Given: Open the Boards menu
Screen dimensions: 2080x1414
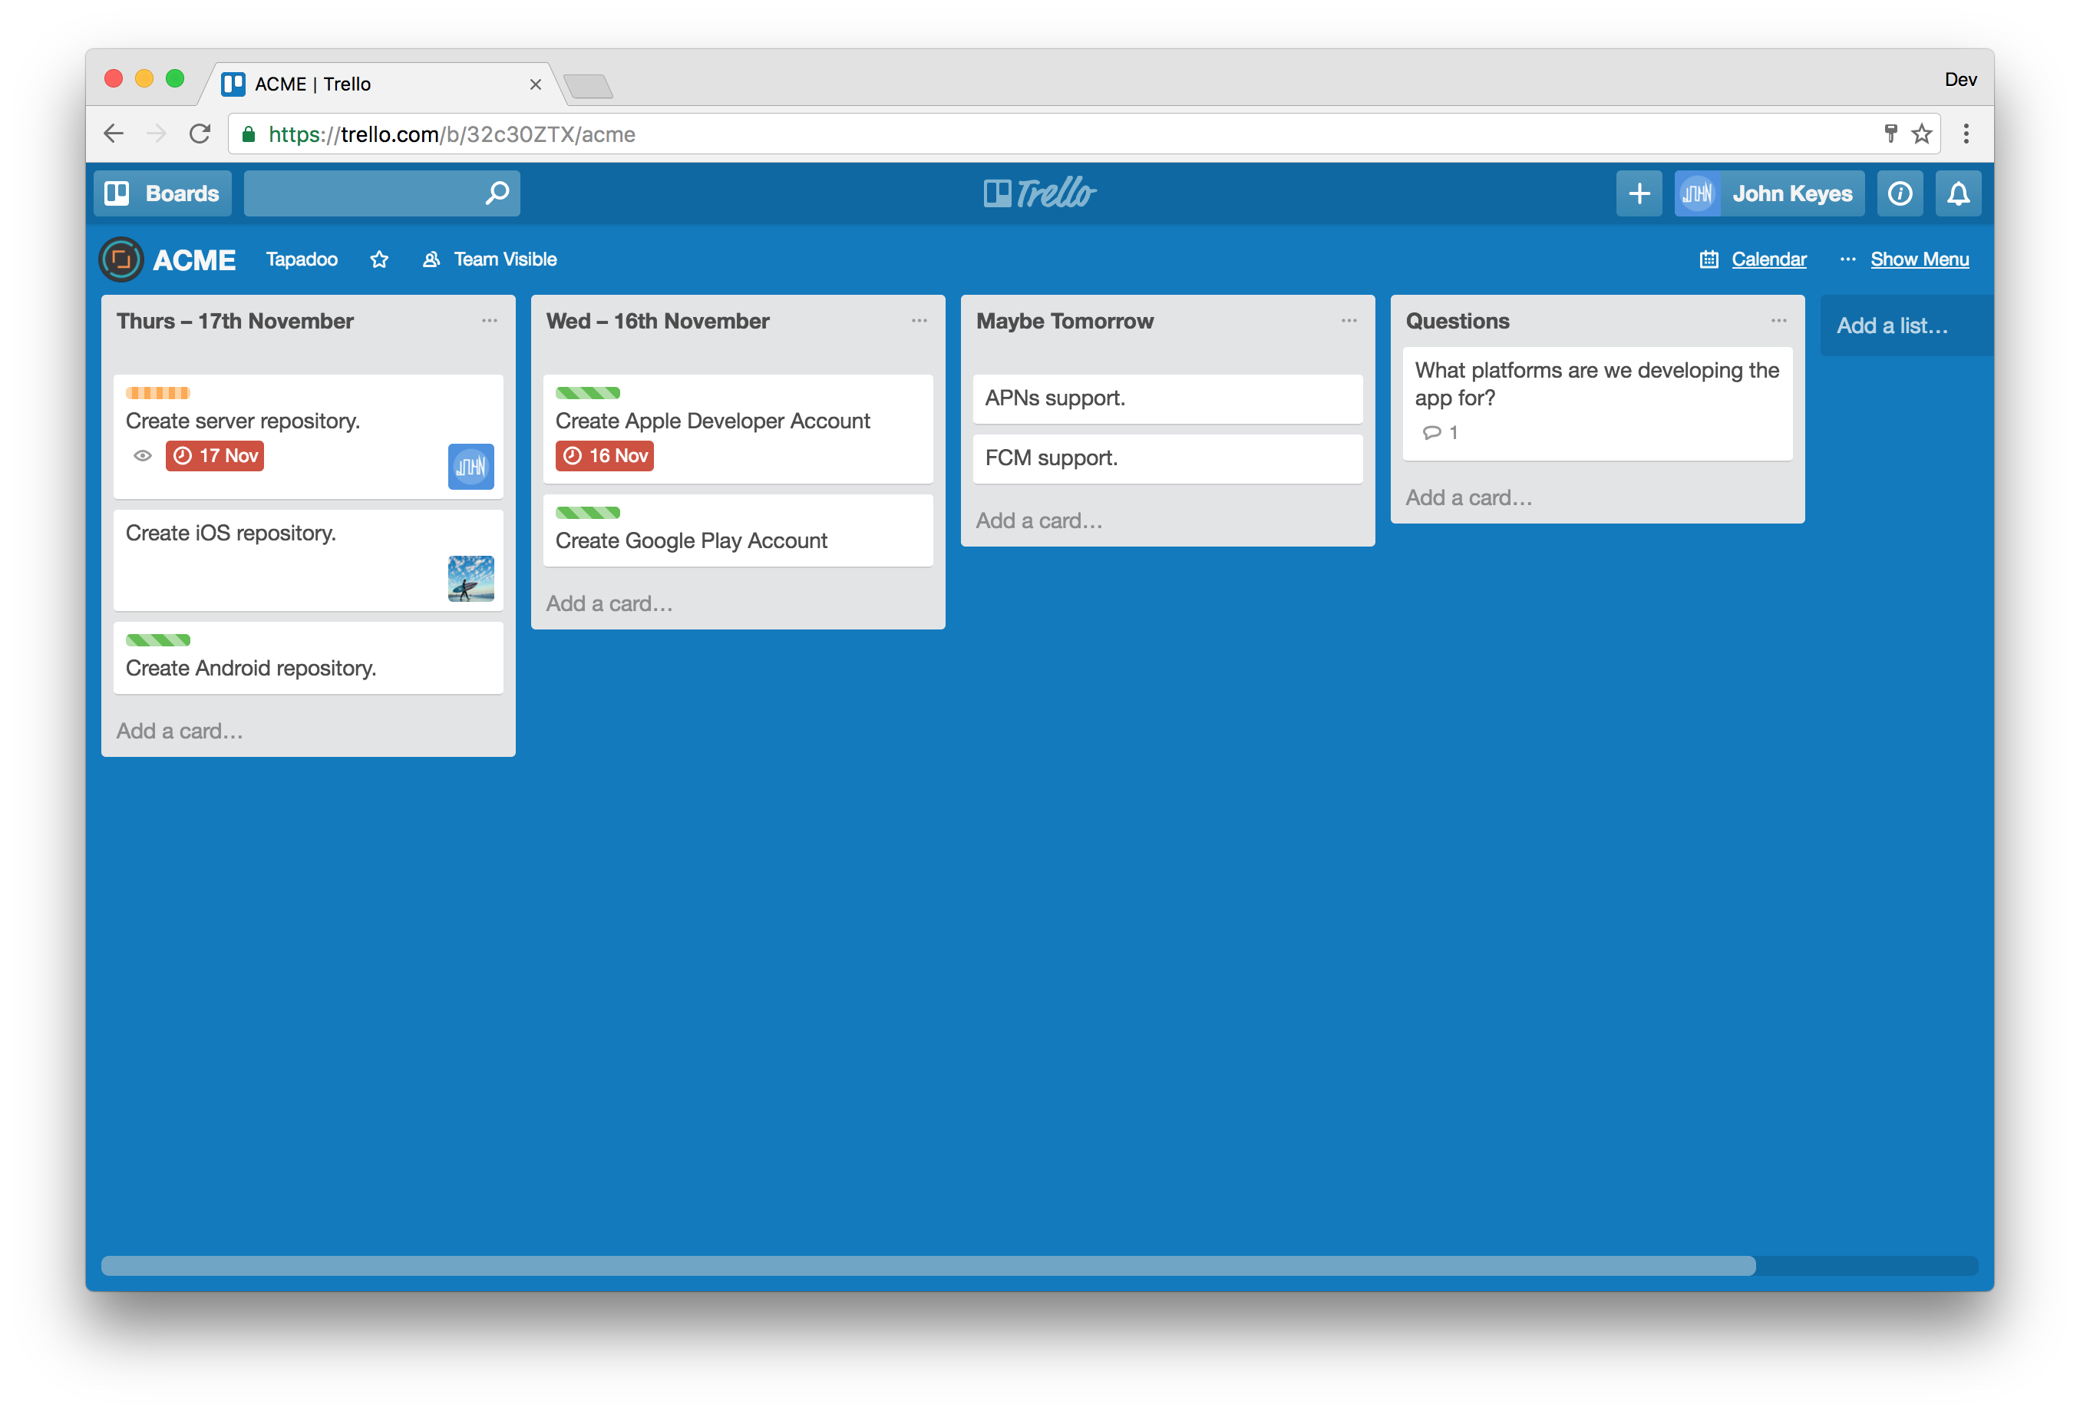Looking at the screenshot, I should coord(163,193).
